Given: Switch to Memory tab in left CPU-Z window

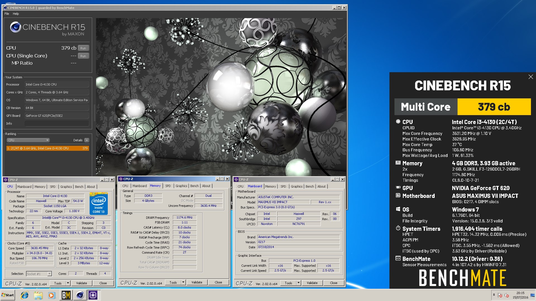Looking at the screenshot, I should click(x=40, y=187).
